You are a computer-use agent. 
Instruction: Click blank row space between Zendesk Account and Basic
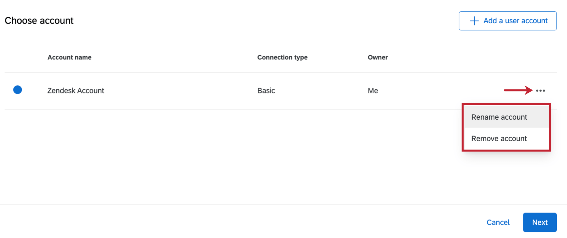tap(180, 90)
